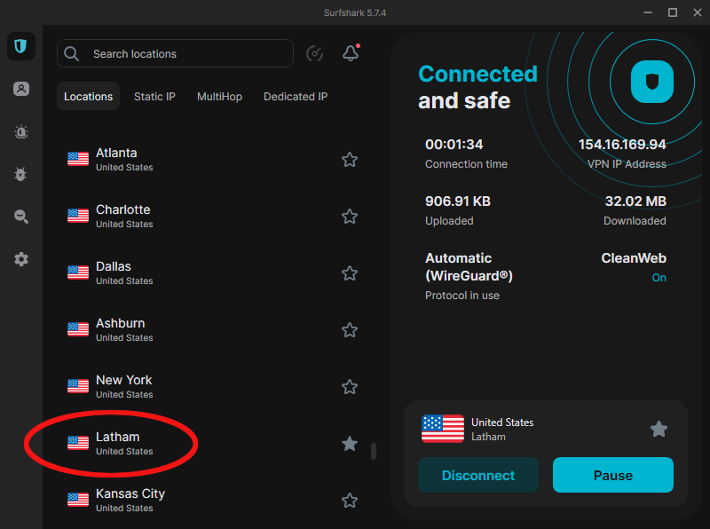Select the Latham location

(x=213, y=444)
